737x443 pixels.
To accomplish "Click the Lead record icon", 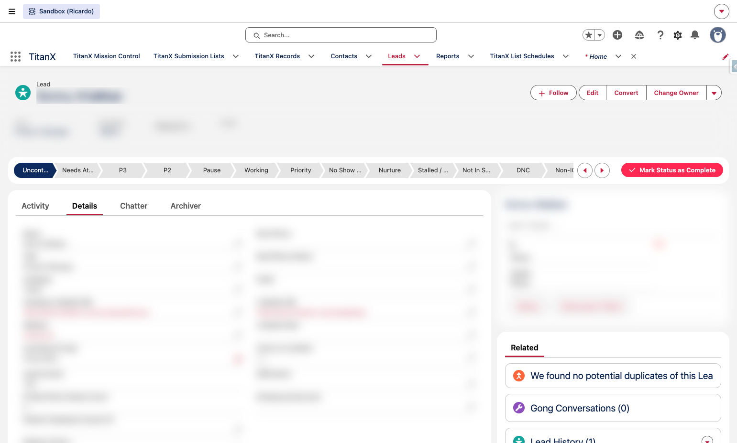I will (x=23, y=93).
